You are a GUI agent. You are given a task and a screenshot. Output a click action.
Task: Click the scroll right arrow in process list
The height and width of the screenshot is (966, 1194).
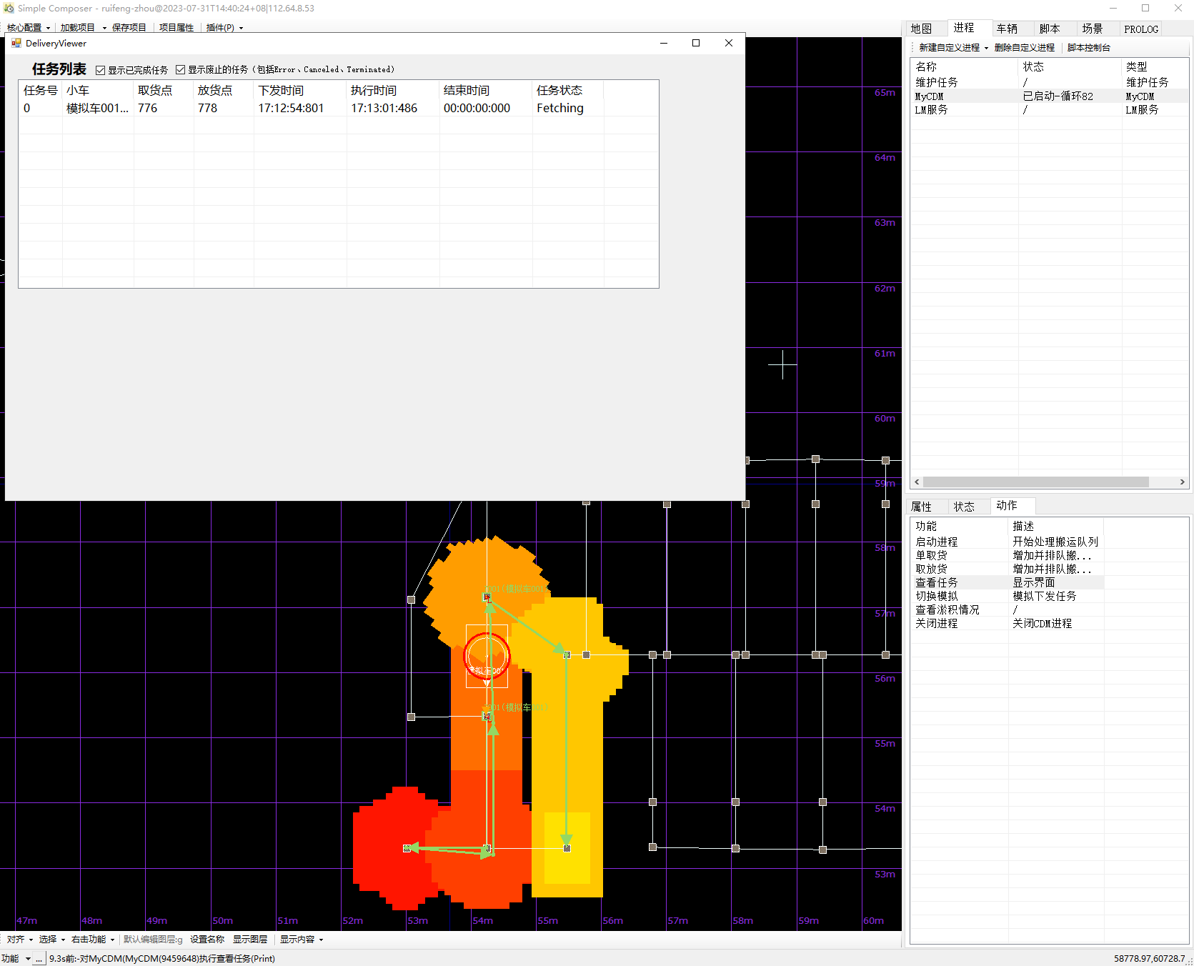pos(1182,482)
